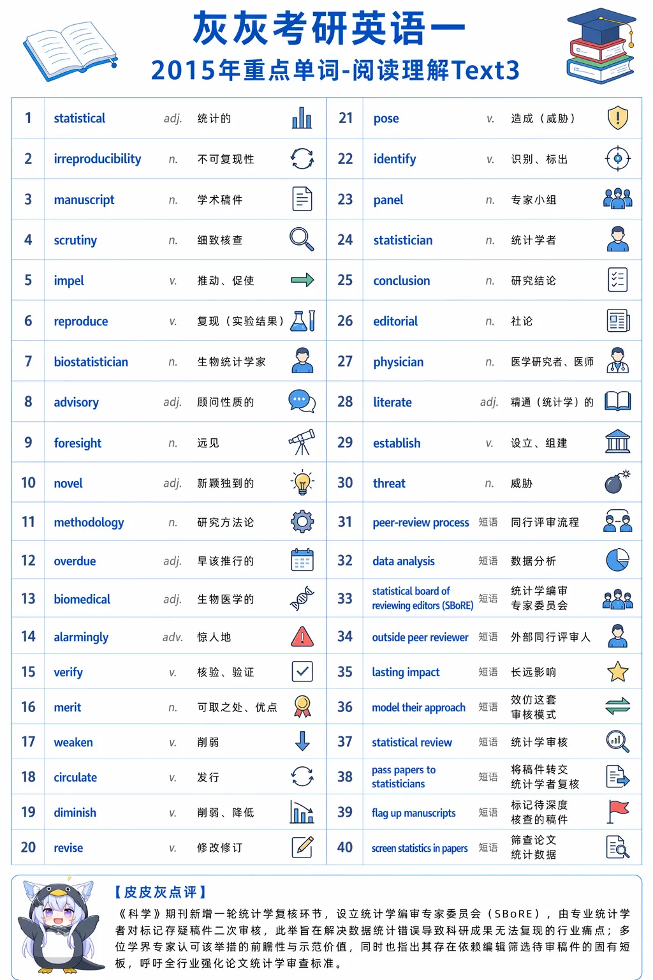The image size is (653, 980).
Task: Click the word 'biostatistician'
Action: (x=91, y=362)
